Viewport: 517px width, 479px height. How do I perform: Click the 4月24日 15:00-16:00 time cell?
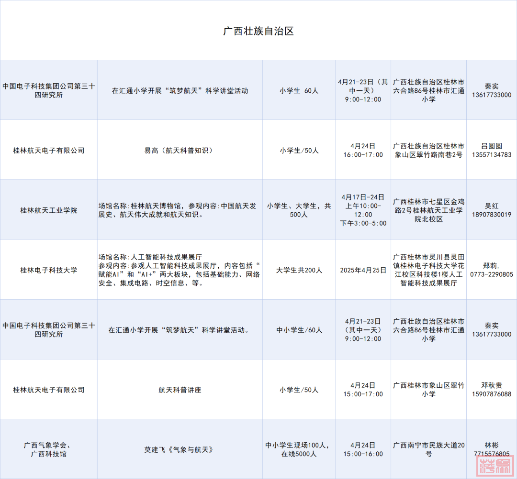(x=363, y=449)
